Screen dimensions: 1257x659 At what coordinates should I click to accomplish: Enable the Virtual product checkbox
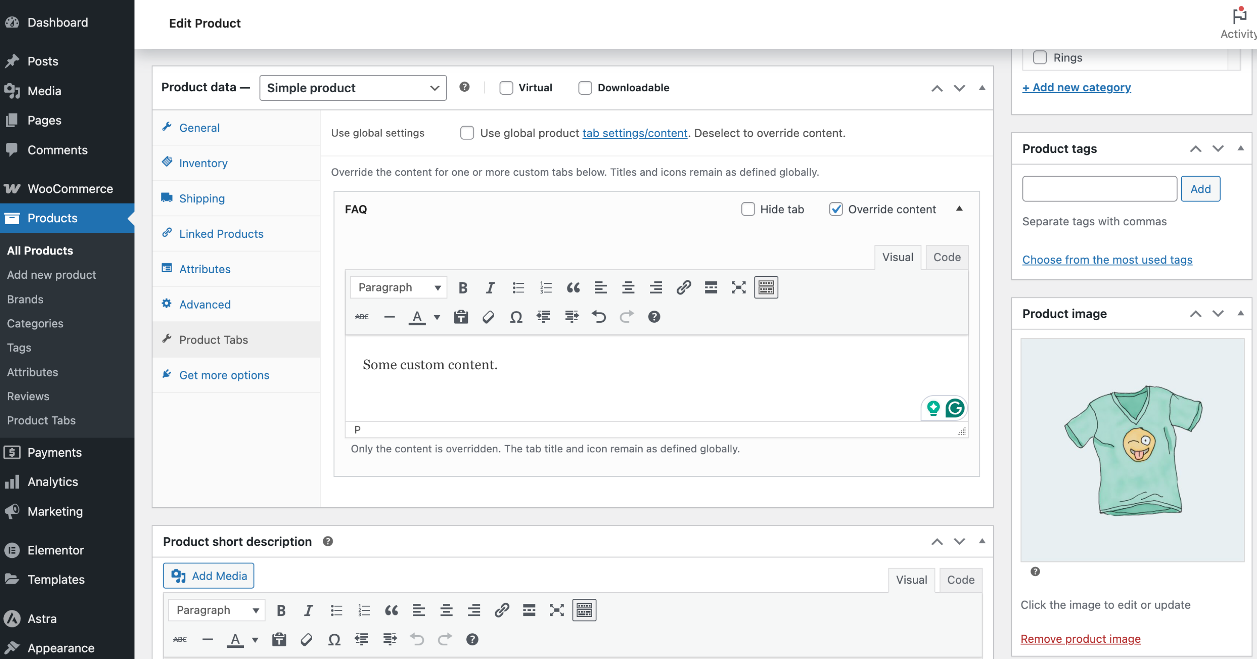pyautogui.click(x=506, y=88)
